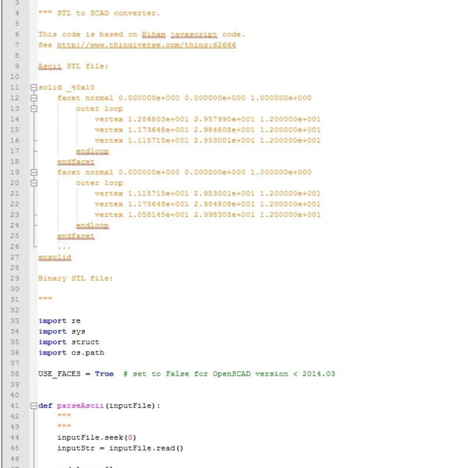Click vertex value '1.286803e+001'
This screenshot has height=468, width=468.
[x=158, y=119]
